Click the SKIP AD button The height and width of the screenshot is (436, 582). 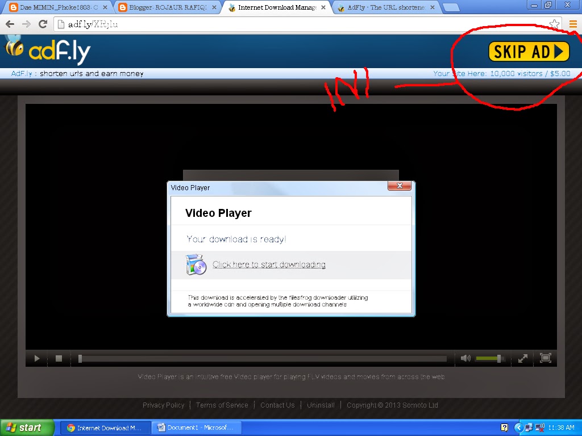tap(529, 51)
